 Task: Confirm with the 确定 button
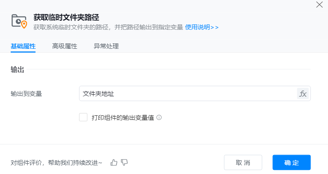[291, 162]
